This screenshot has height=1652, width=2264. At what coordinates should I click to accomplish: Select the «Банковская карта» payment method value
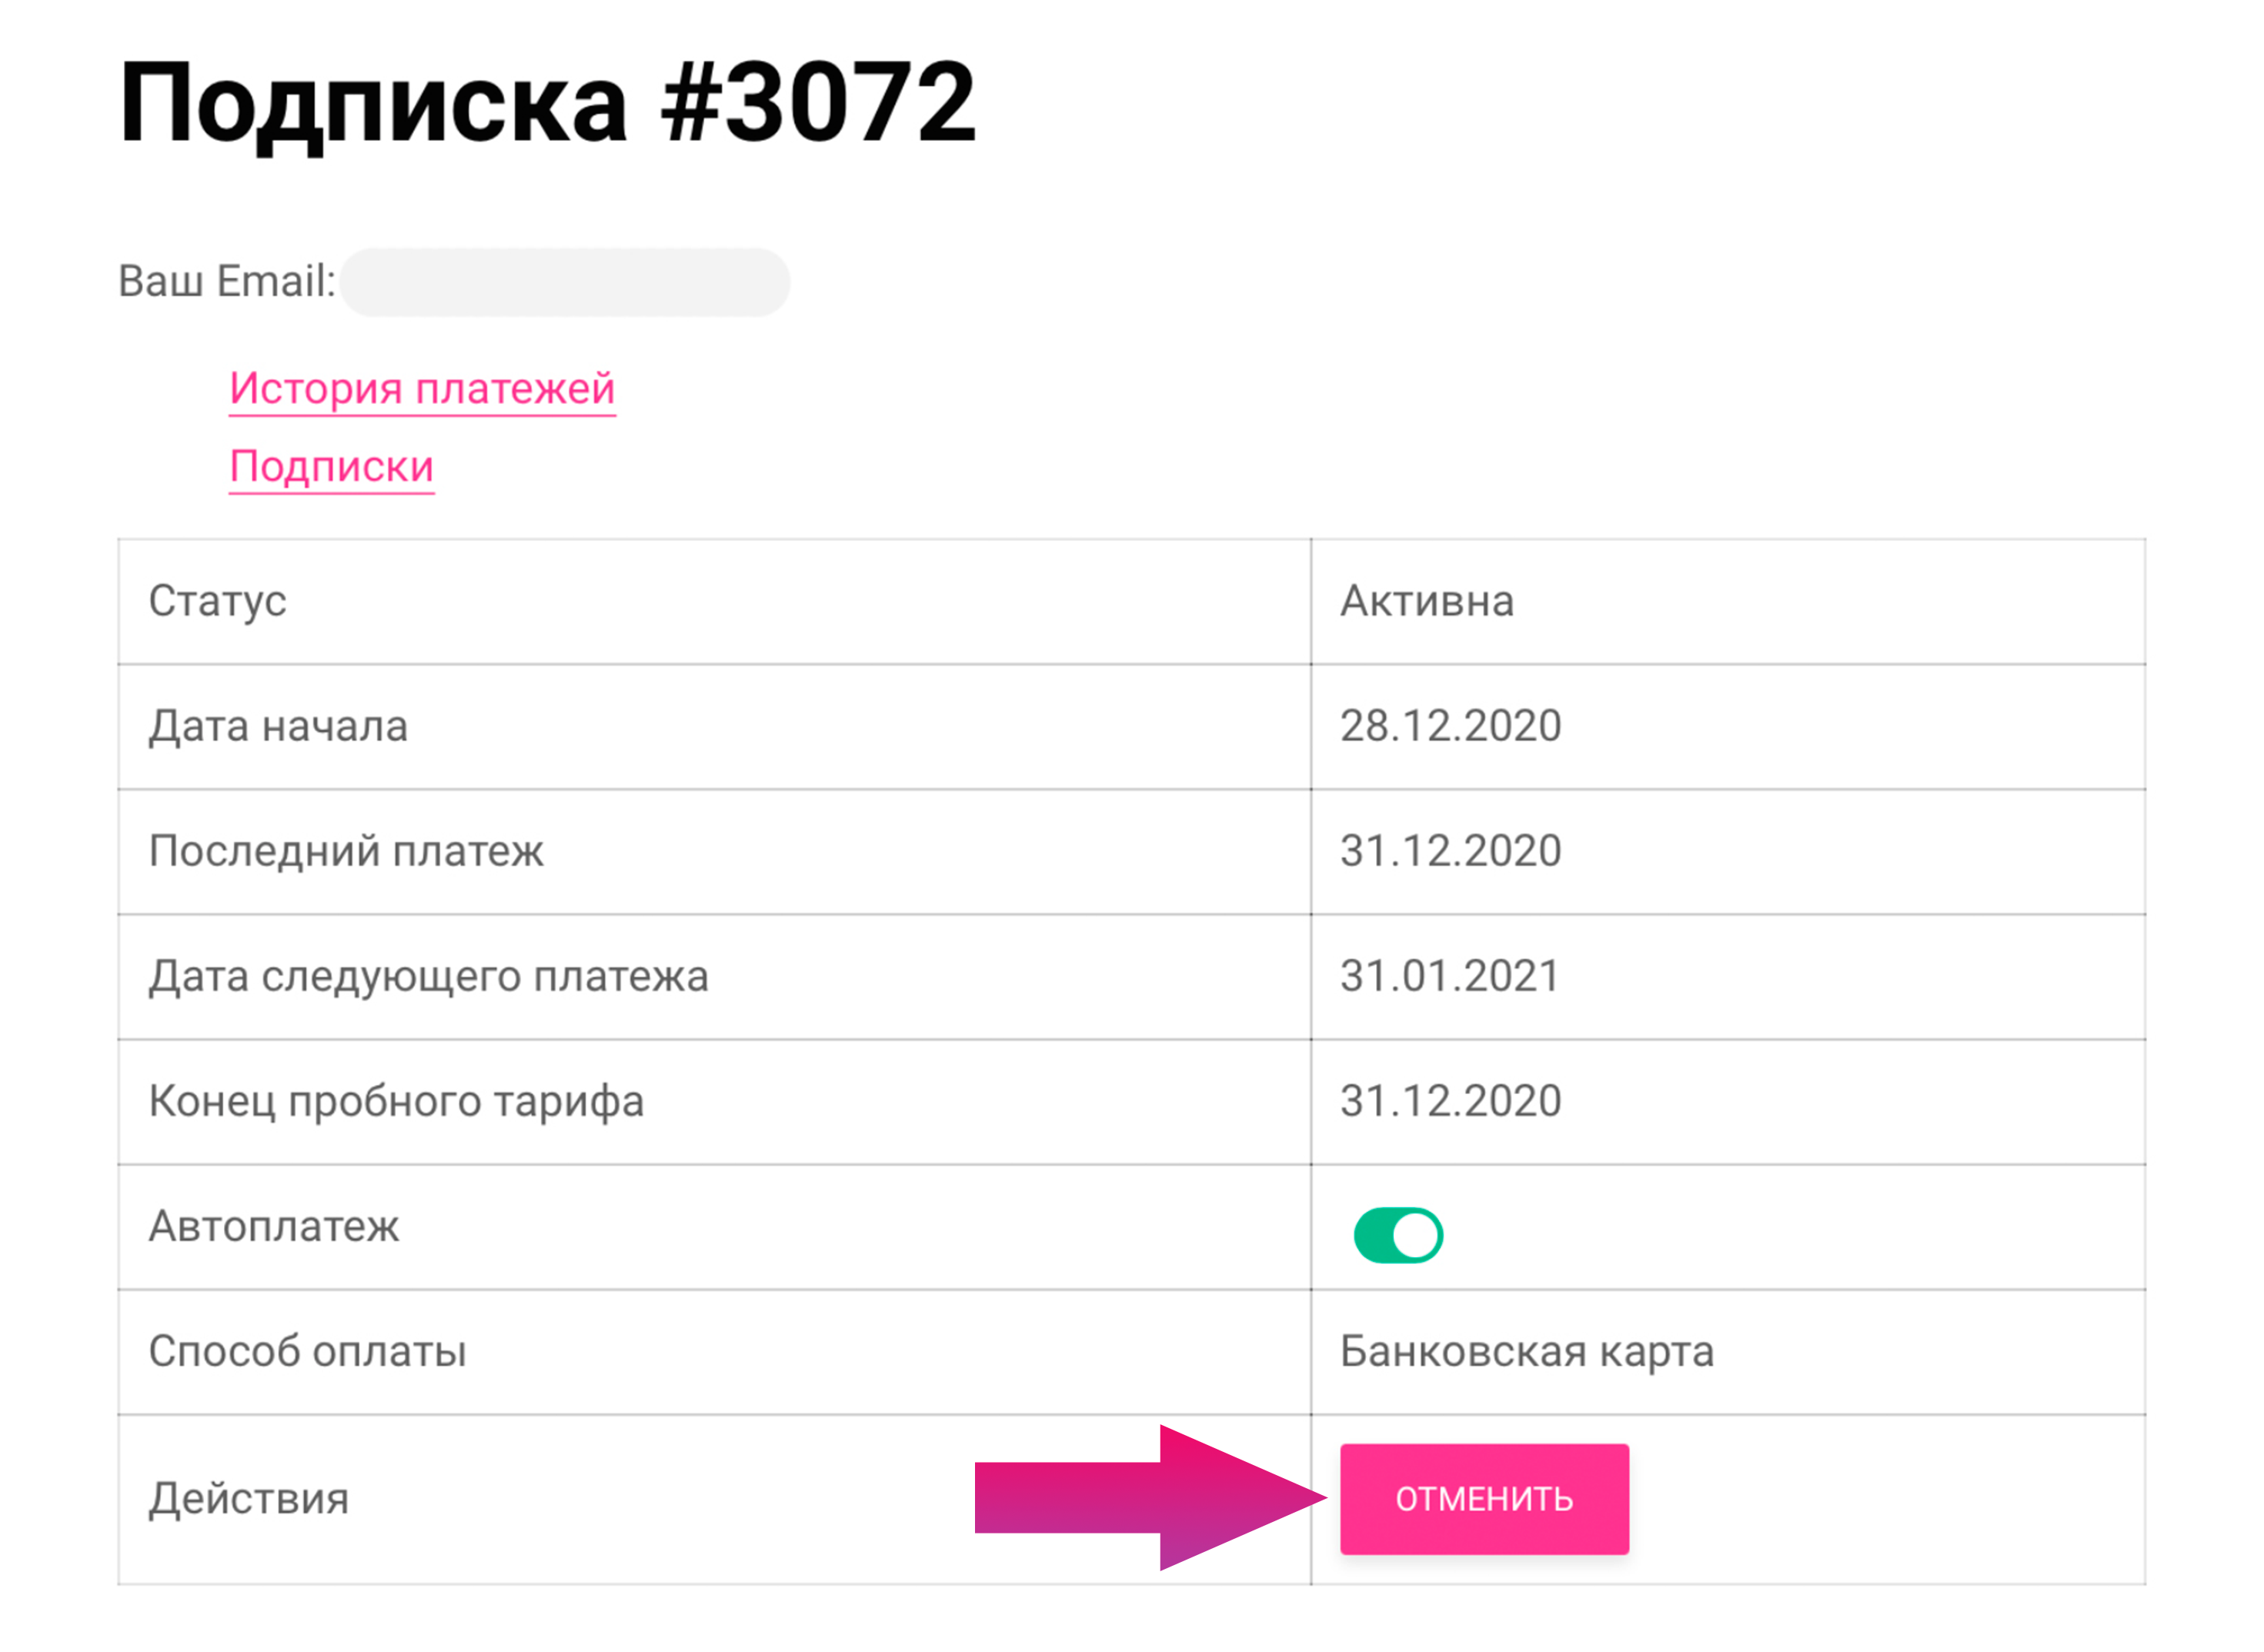pyautogui.click(x=1527, y=1351)
